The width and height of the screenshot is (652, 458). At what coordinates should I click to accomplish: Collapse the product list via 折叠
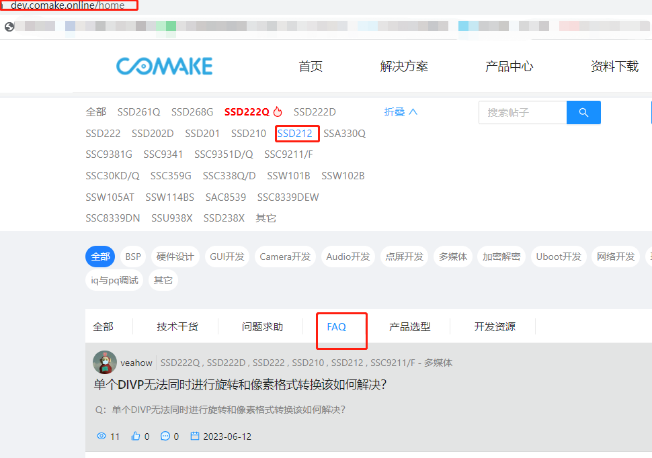click(x=395, y=112)
